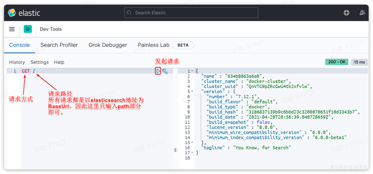Click the search magnifier icon
373x174 pixels.
[129, 13]
